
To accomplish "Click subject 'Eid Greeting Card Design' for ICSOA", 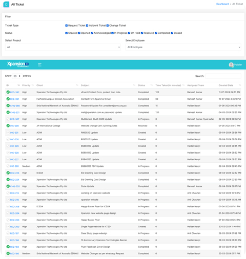I will click(93, 173).
